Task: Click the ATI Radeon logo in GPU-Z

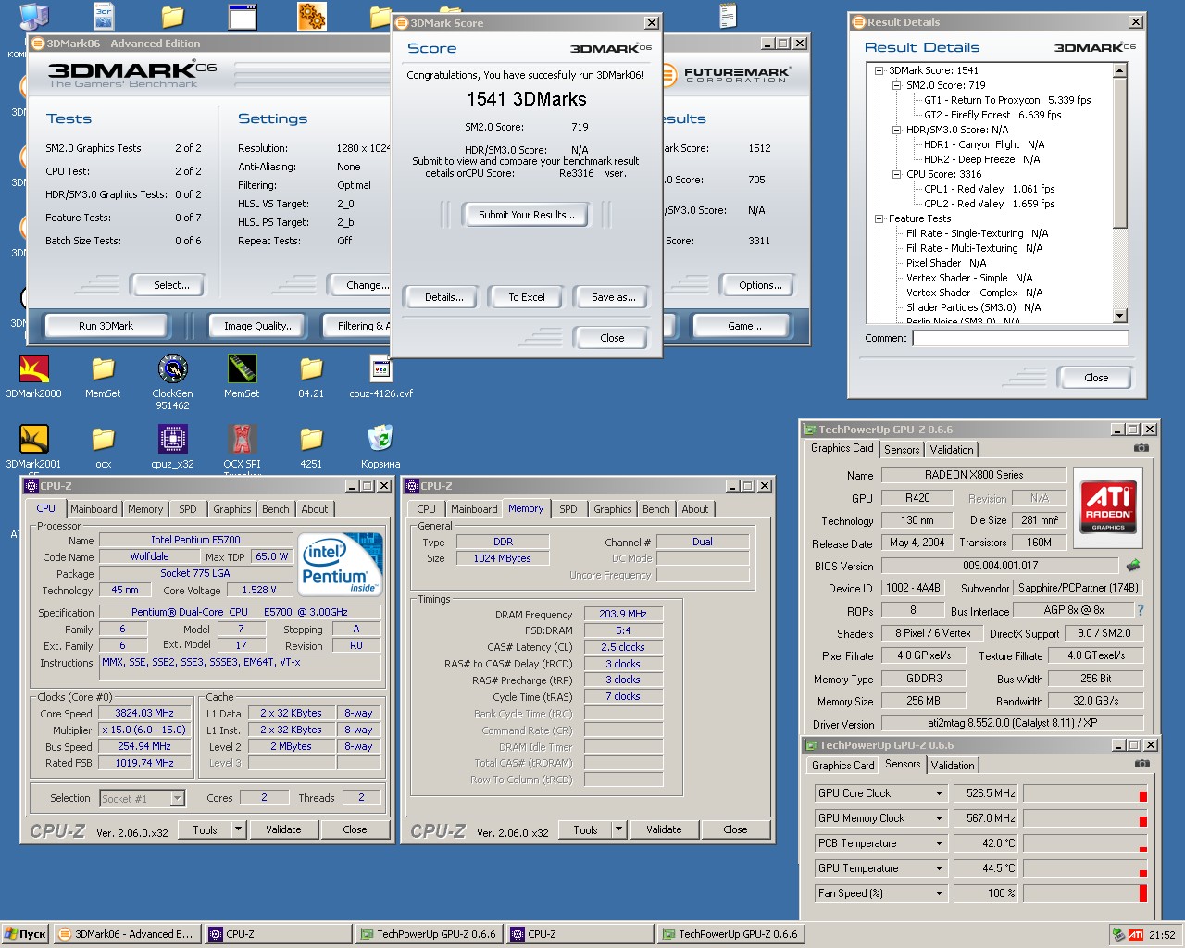Action: [x=1108, y=505]
